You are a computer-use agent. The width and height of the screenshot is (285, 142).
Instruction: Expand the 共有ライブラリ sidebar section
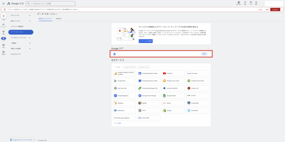[x=21, y=21]
